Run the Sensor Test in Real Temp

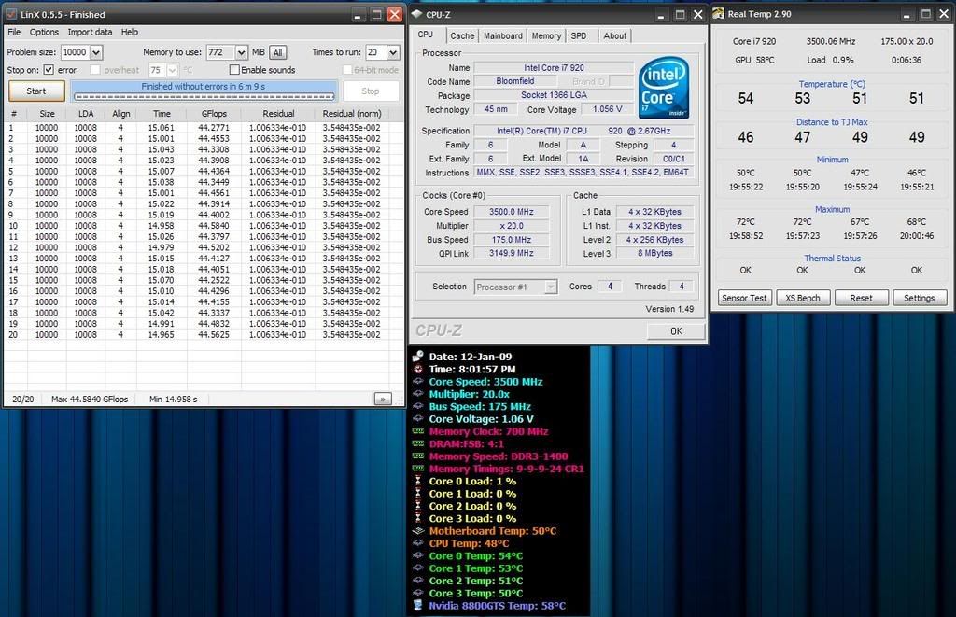[x=744, y=298]
